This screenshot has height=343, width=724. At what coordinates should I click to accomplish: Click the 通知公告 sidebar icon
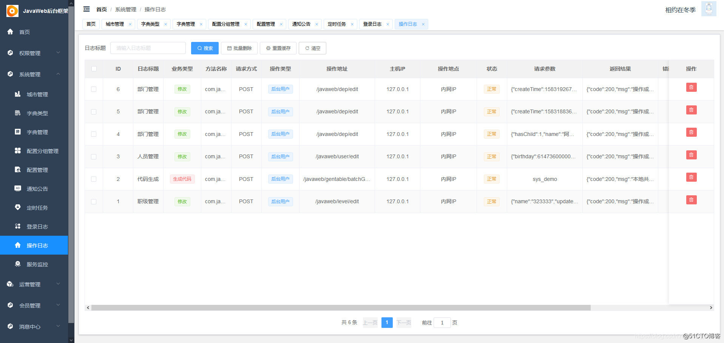(18, 188)
